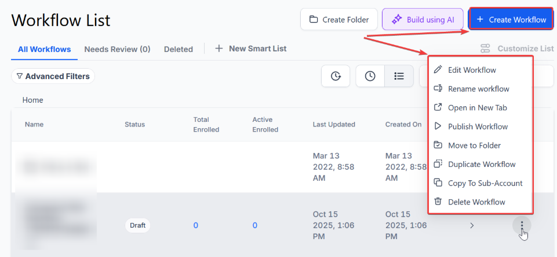
Task: Choose Rename workflow in the menu
Action: [x=478, y=89]
